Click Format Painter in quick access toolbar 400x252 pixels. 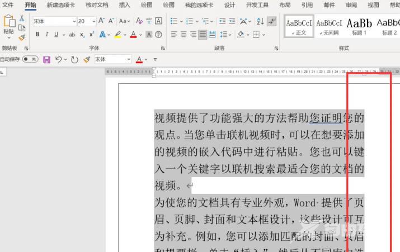(87, 60)
